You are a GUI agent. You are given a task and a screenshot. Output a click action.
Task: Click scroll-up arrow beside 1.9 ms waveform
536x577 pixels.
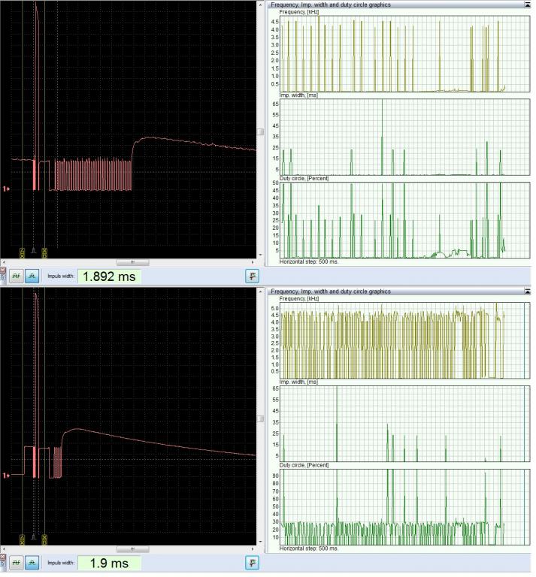click(261, 292)
